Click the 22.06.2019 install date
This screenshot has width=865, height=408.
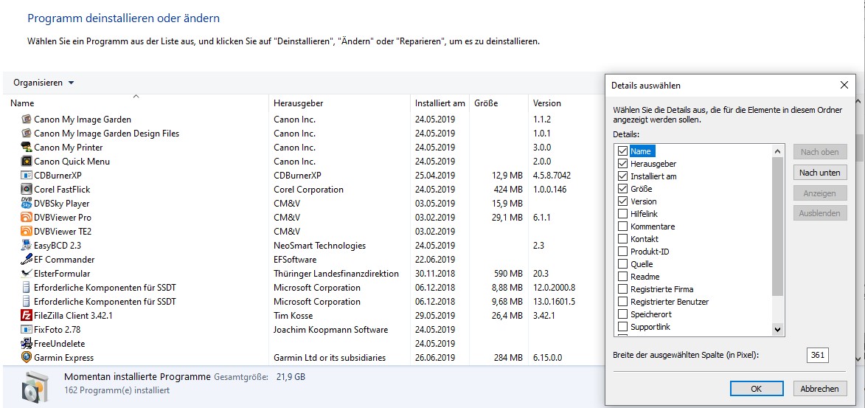coord(434,260)
